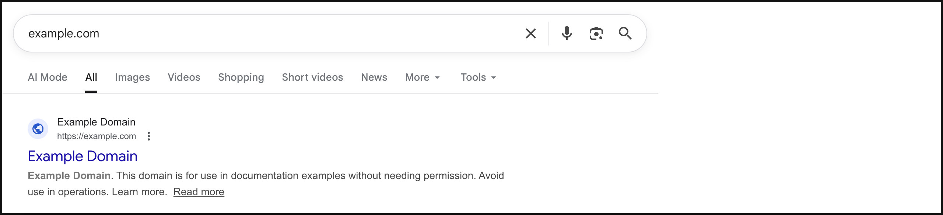Image resolution: width=943 pixels, height=215 pixels.
Task: Expand the More dropdown
Action: [422, 77]
